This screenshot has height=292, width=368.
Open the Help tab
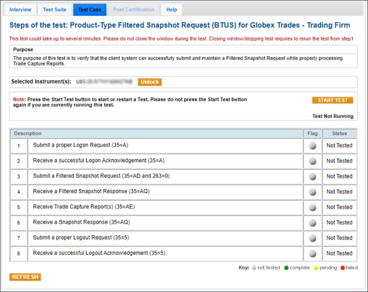(172, 10)
